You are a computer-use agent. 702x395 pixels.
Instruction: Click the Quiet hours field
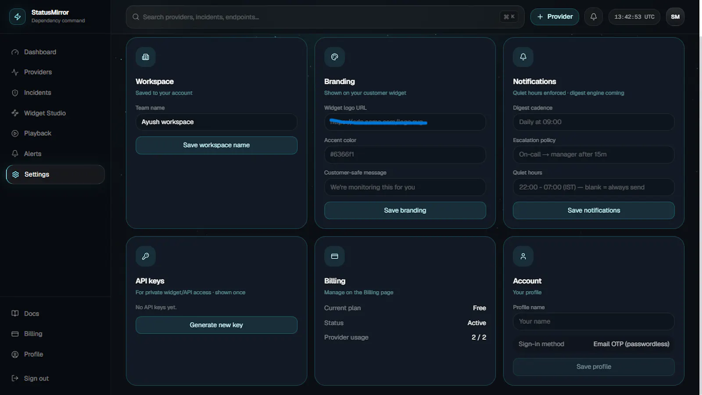pos(594,187)
